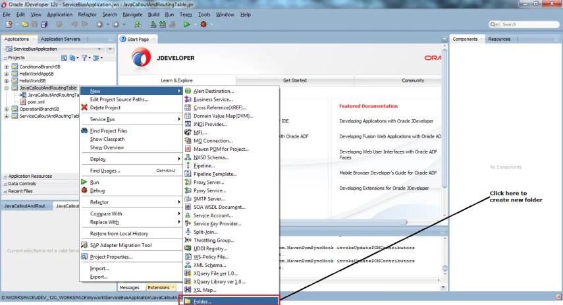Screen dimensions: 563x305
Task: Click the Pipeline icon in New submenu
Action: pos(188,165)
